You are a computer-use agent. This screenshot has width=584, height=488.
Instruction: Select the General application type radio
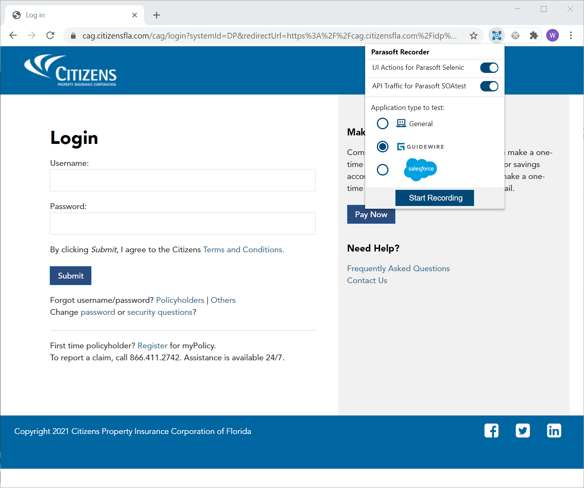point(383,123)
